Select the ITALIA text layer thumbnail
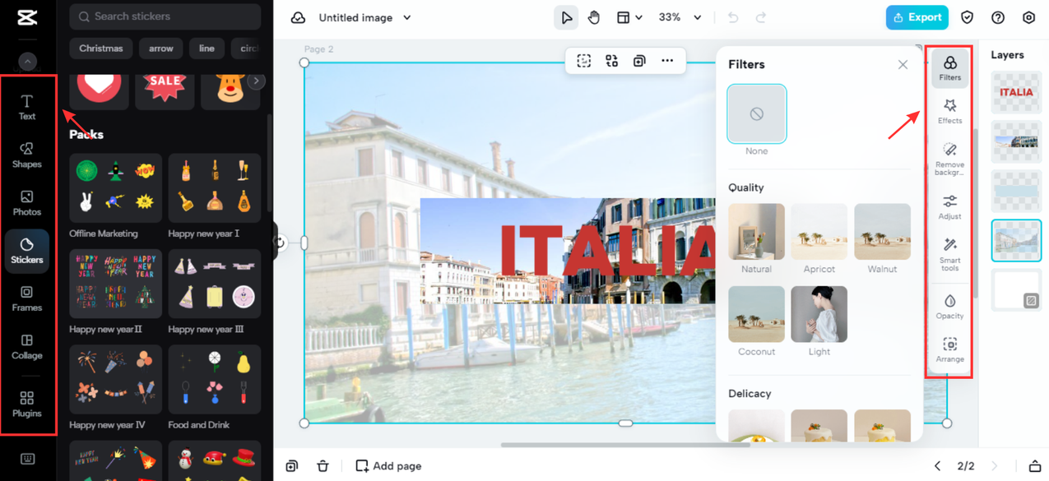Image resolution: width=1049 pixels, height=481 pixels. click(1016, 92)
